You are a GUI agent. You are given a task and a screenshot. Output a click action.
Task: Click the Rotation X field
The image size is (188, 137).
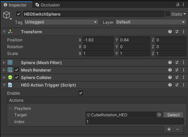pos(98,46)
